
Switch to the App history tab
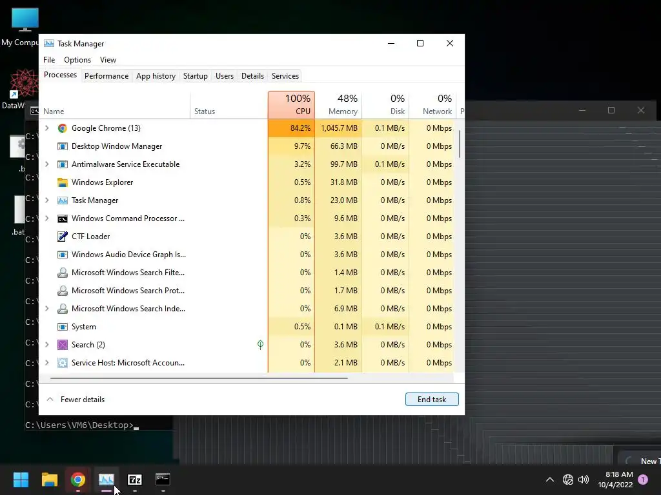(156, 76)
